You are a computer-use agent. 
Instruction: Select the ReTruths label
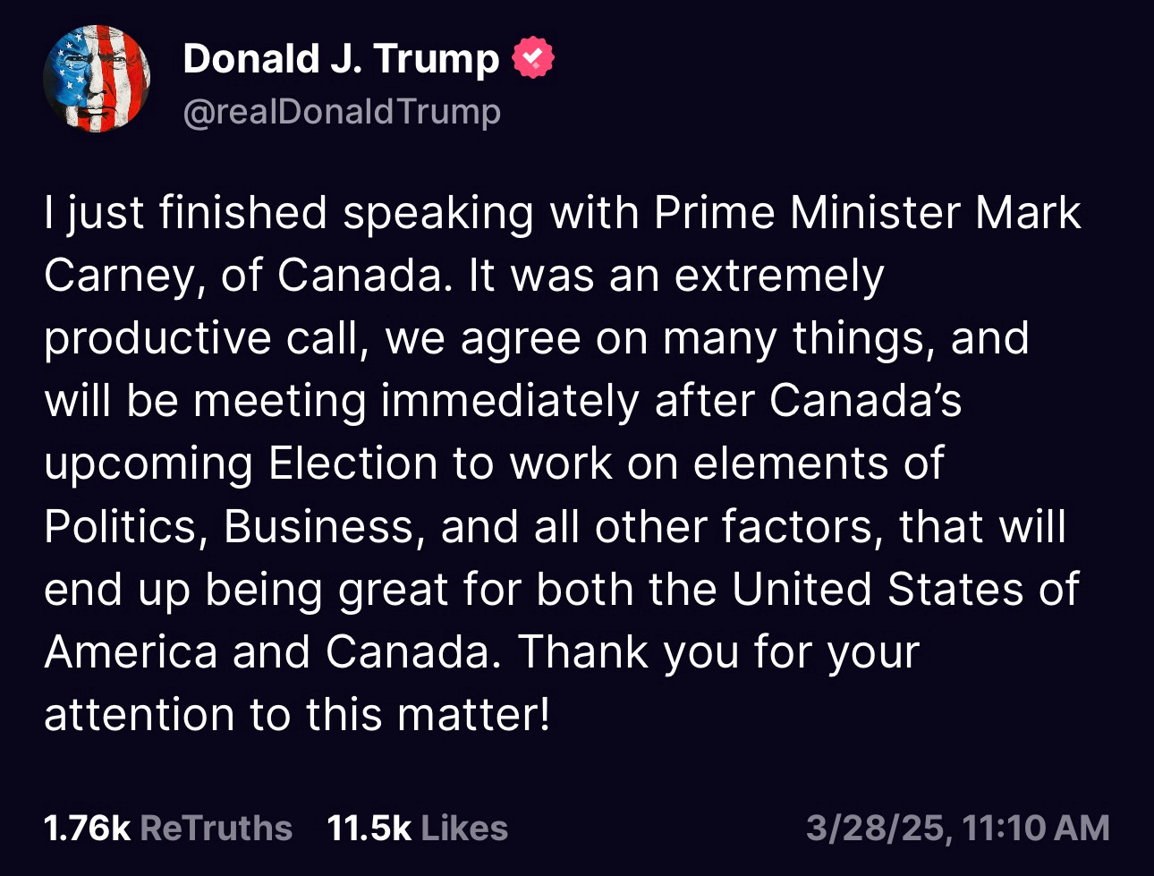216,828
